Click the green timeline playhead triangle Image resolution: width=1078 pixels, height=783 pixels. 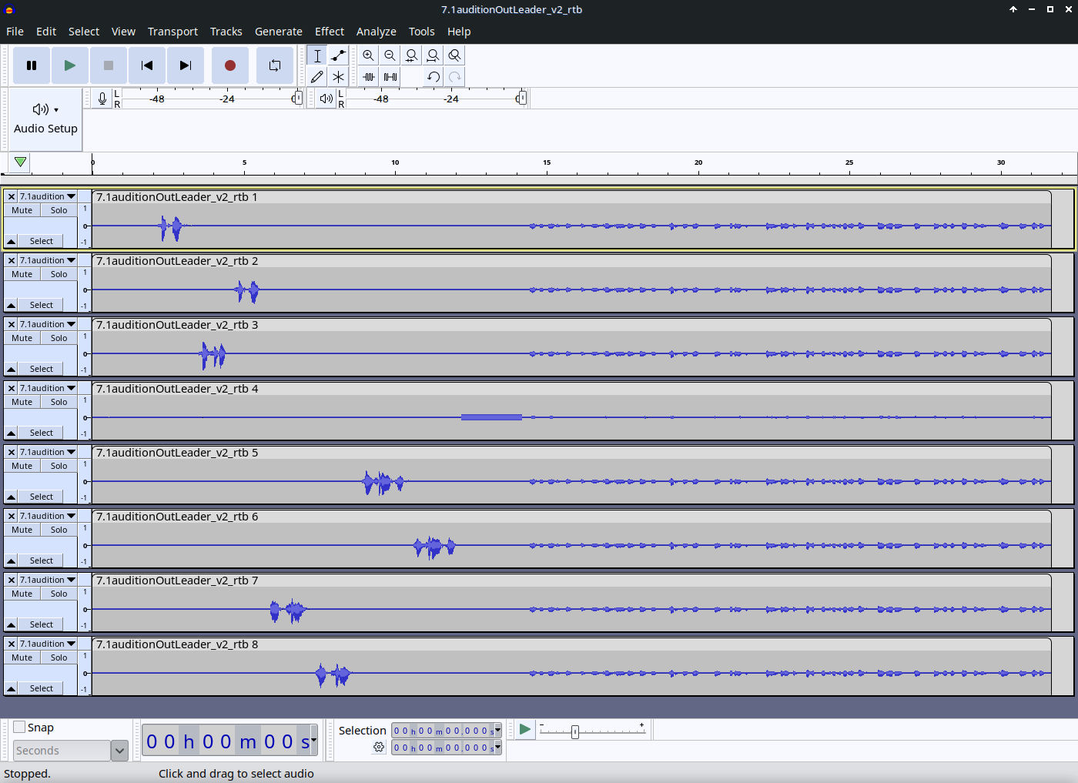pyautogui.click(x=21, y=162)
